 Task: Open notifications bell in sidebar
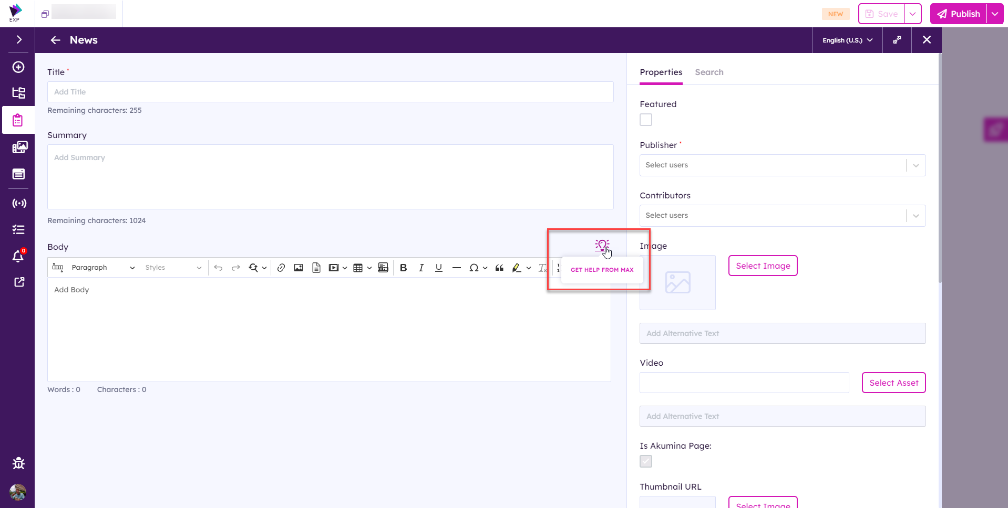coord(18,256)
